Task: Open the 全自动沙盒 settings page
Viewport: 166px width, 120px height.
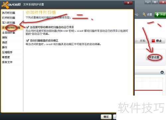Action: (9, 32)
